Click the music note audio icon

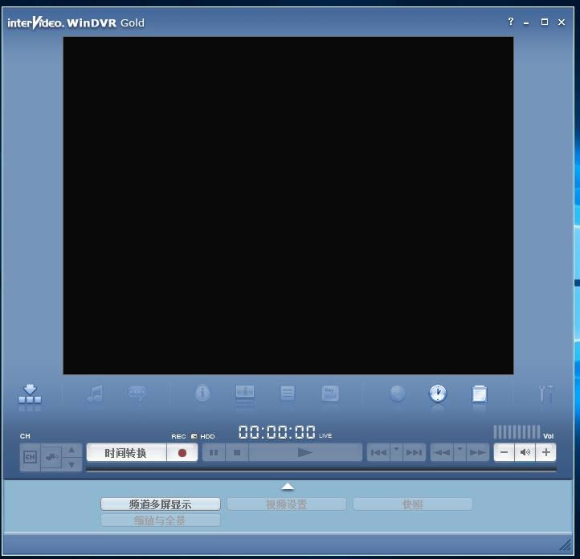coord(96,394)
